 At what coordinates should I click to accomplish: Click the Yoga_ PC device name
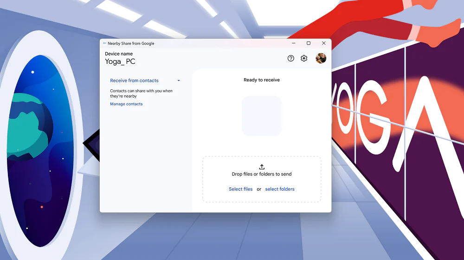120,62
